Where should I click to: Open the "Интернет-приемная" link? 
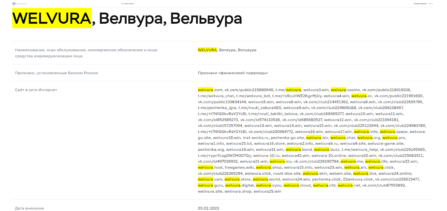point(420,4)
